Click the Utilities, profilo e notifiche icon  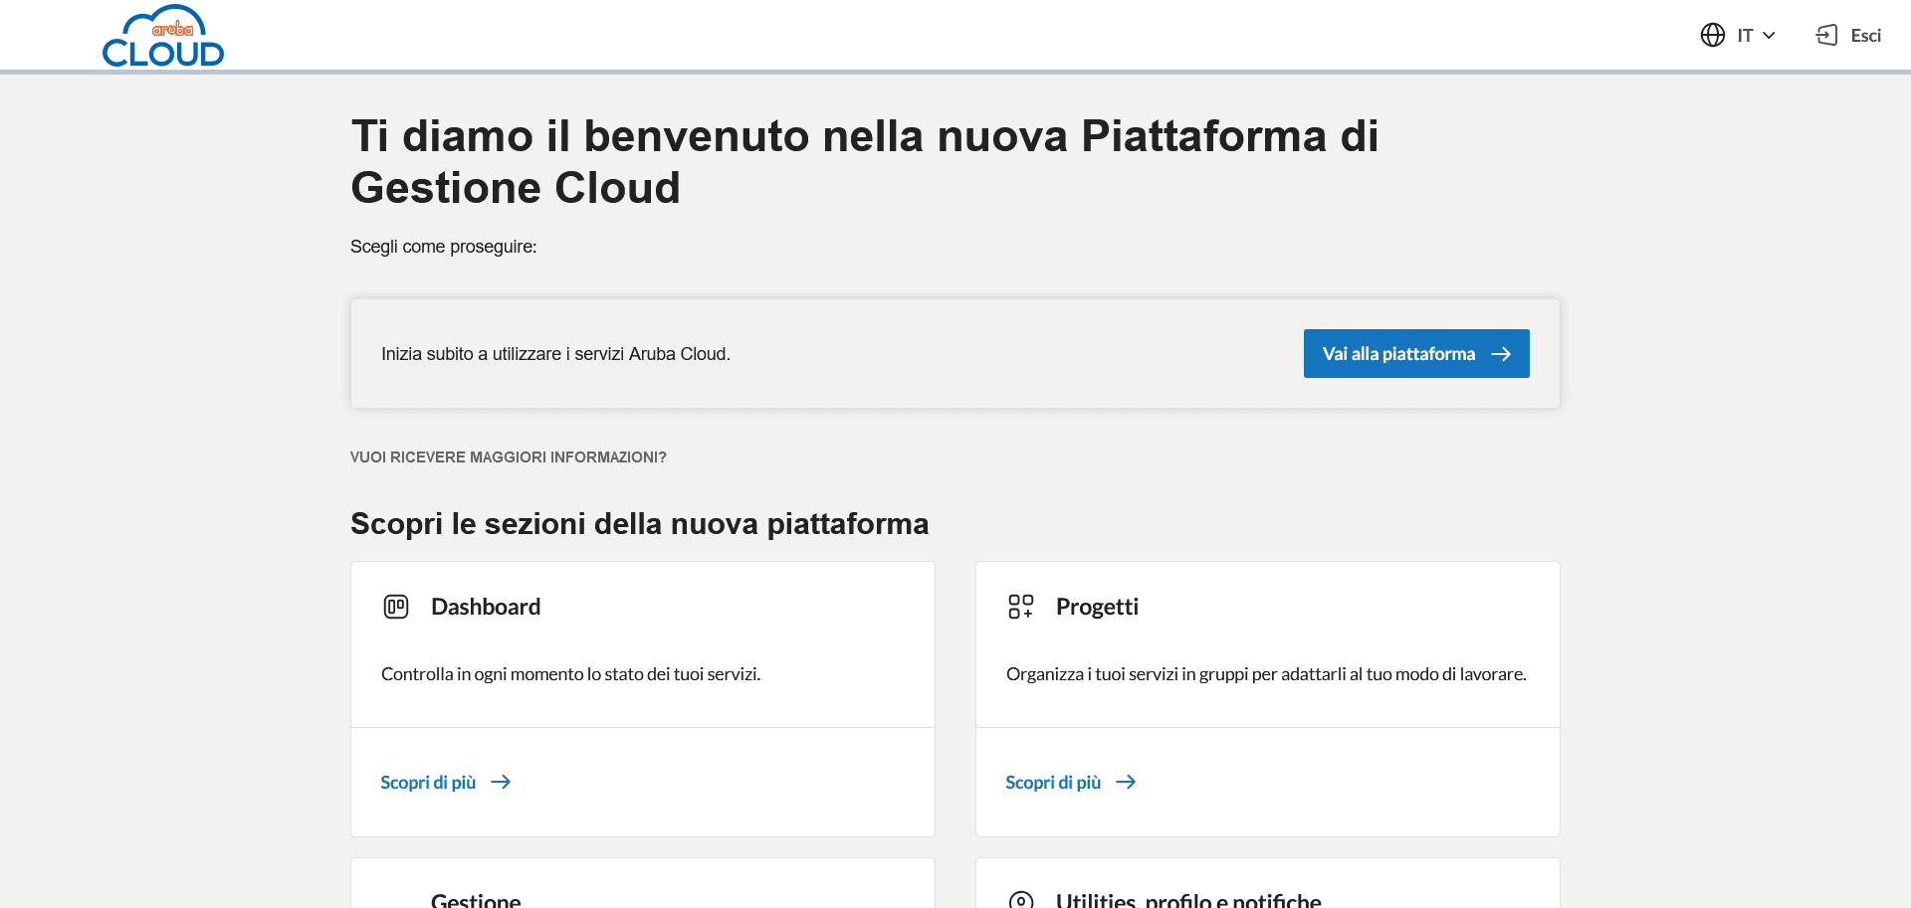pos(1021,899)
